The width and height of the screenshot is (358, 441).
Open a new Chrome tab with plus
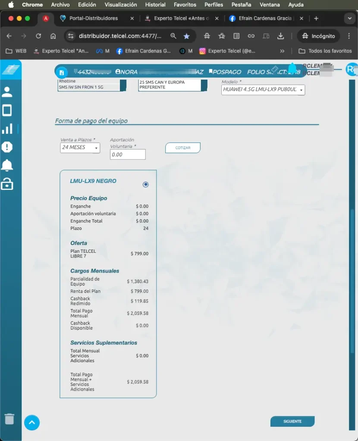coord(316,18)
